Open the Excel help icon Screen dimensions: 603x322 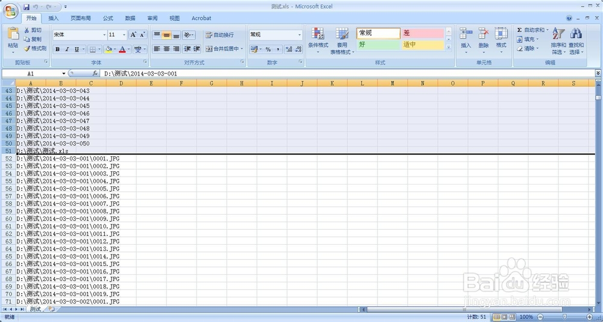569,18
